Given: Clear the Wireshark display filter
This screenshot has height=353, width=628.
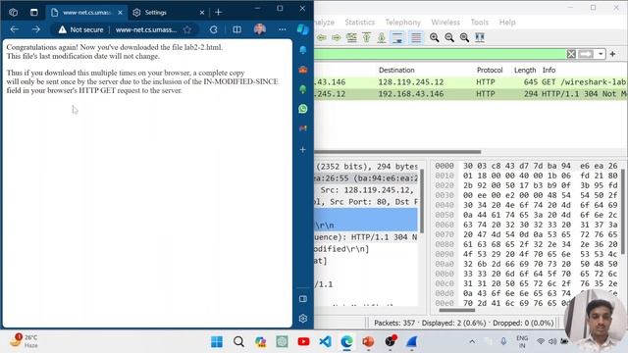Looking at the screenshot, I should [x=571, y=54].
